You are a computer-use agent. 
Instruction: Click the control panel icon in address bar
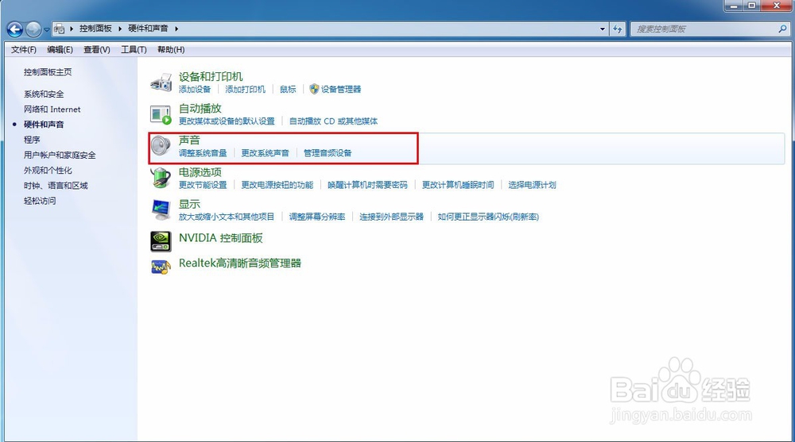60,29
